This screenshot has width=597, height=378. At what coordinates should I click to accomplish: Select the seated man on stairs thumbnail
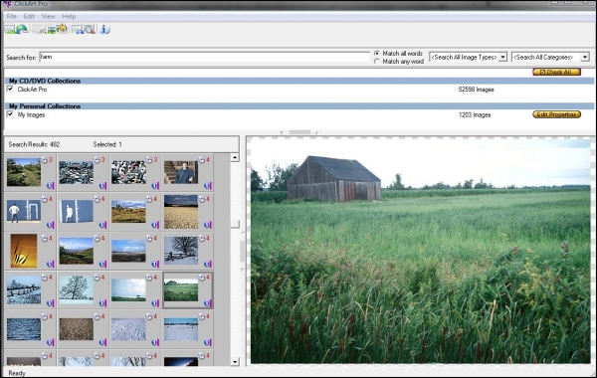[181, 172]
